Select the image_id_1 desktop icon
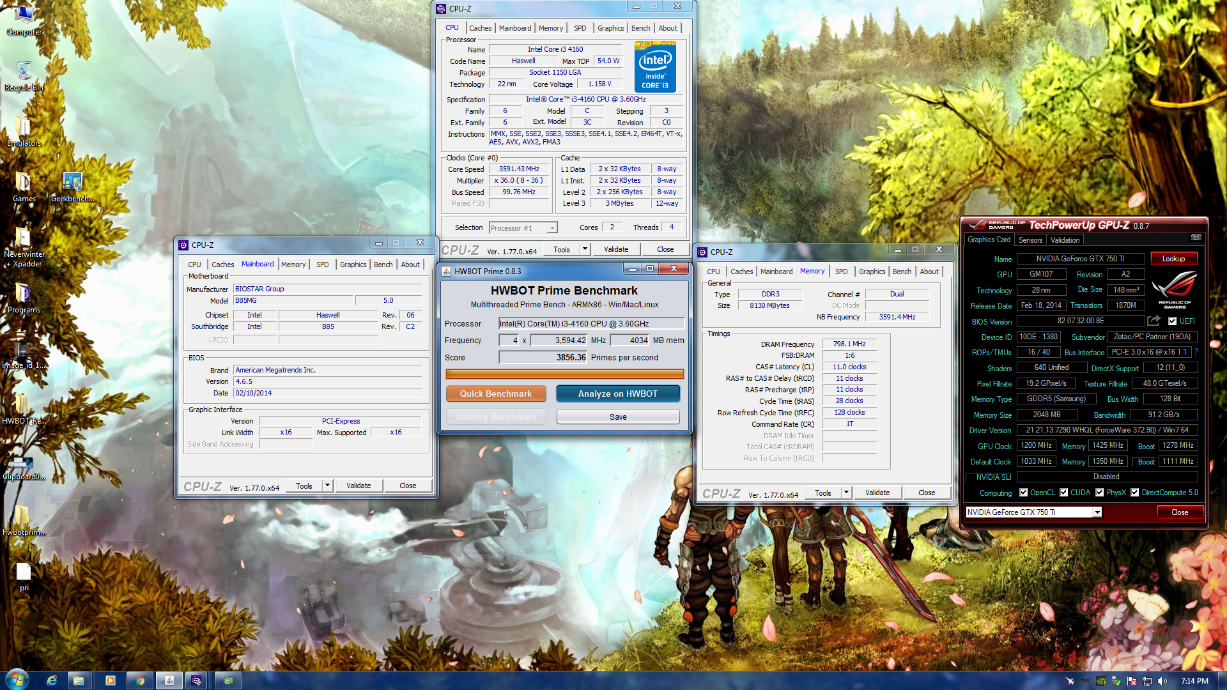 coord(24,353)
